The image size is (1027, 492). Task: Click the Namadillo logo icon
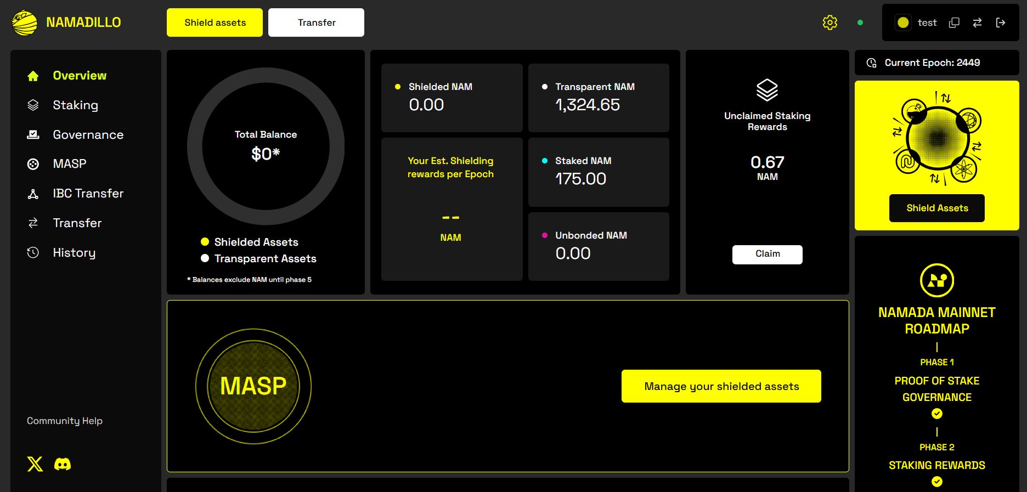coord(24,22)
